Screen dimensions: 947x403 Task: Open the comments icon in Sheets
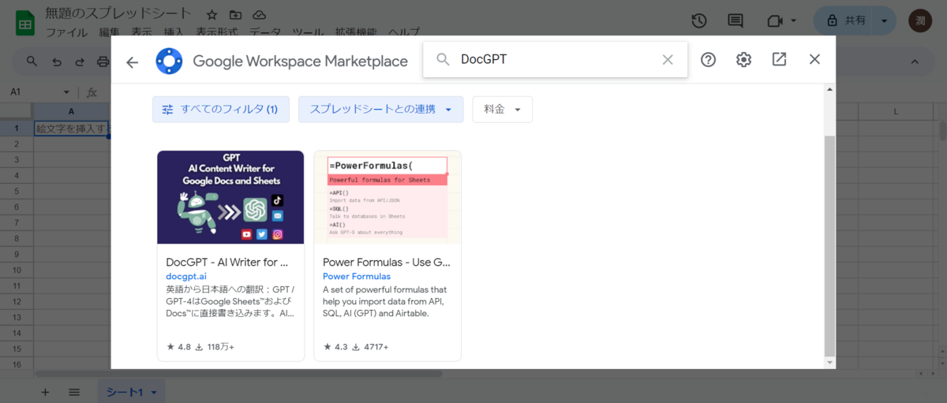(736, 21)
